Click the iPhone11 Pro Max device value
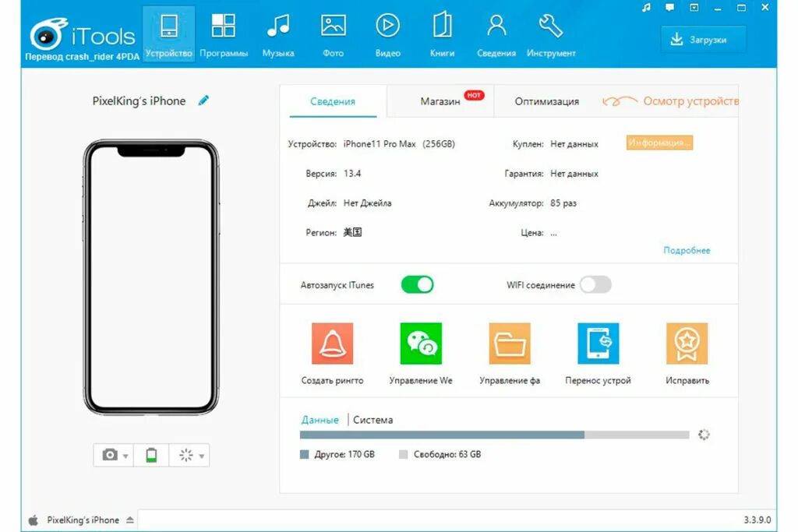The image size is (798, 532). 380,144
